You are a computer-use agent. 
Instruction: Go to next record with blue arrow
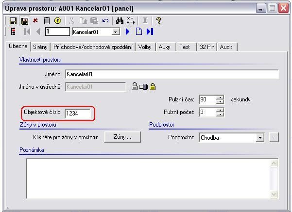[128, 32]
